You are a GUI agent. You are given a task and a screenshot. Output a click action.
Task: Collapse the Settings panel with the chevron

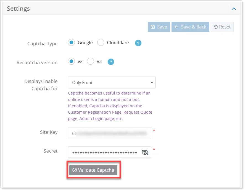pyautogui.click(x=234, y=9)
